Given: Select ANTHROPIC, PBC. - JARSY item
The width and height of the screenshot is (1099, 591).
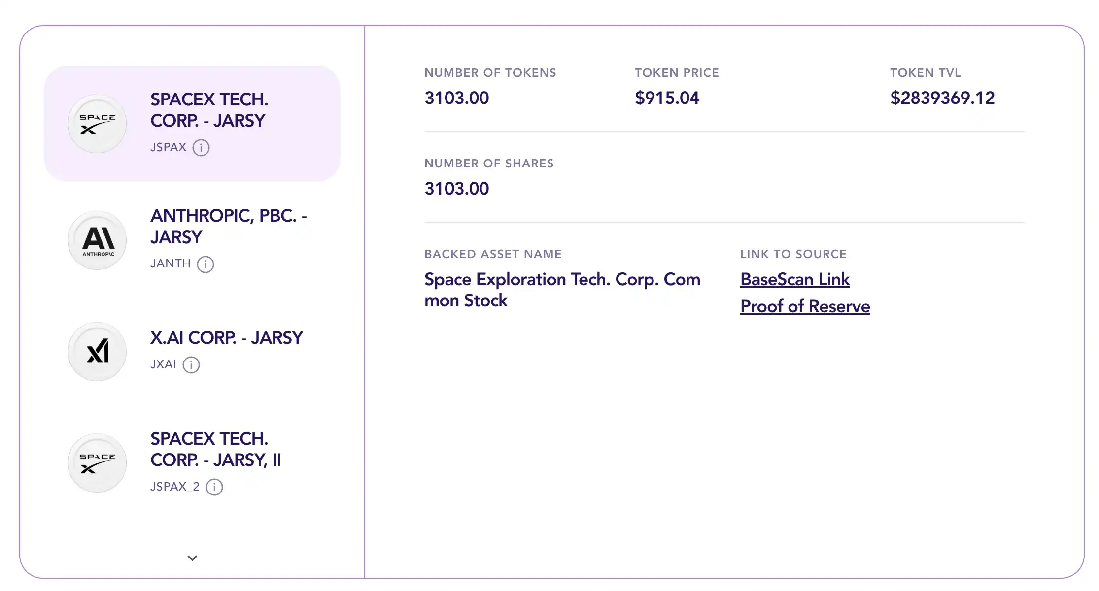Looking at the screenshot, I should 228,227.
